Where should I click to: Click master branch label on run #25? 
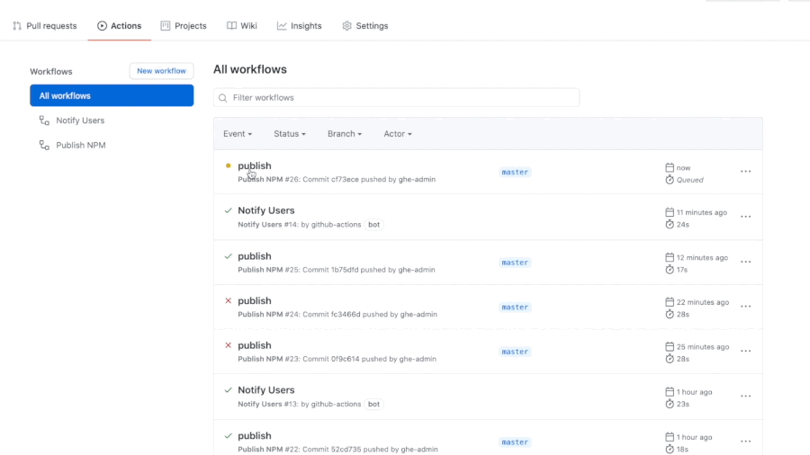pyautogui.click(x=515, y=263)
